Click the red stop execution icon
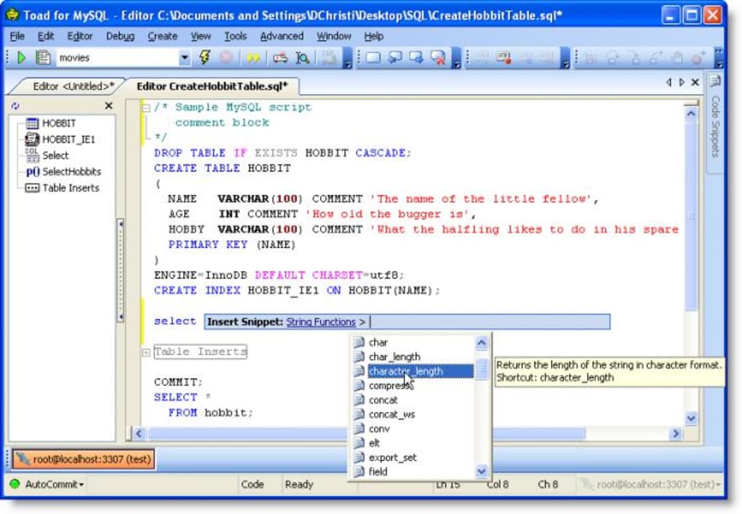The height and width of the screenshot is (514, 742). point(226,57)
